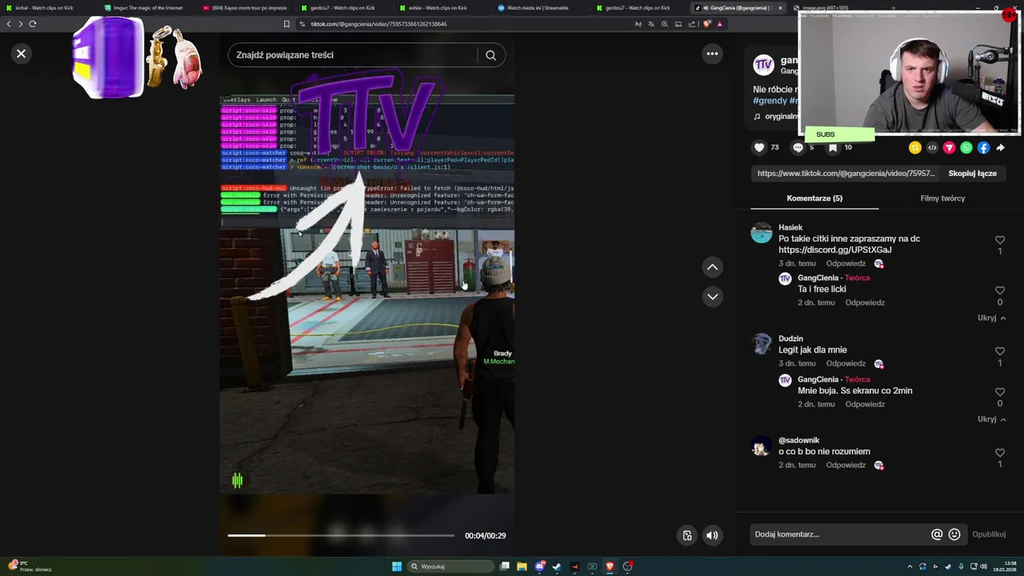Screen dimensions: 1024x576
Task: Like the video with heart icon
Action: click(x=759, y=147)
